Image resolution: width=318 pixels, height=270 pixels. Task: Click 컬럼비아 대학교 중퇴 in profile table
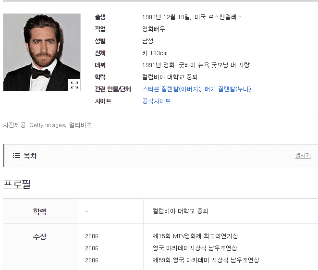tap(180, 211)
